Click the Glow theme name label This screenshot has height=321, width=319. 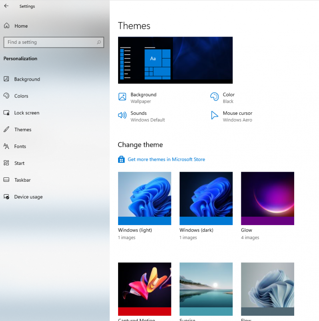[x=247, y=230]
